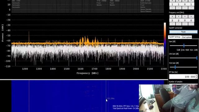
Task: Click the Total Spectrum Peak Power readout
Action: click(126, 109)
